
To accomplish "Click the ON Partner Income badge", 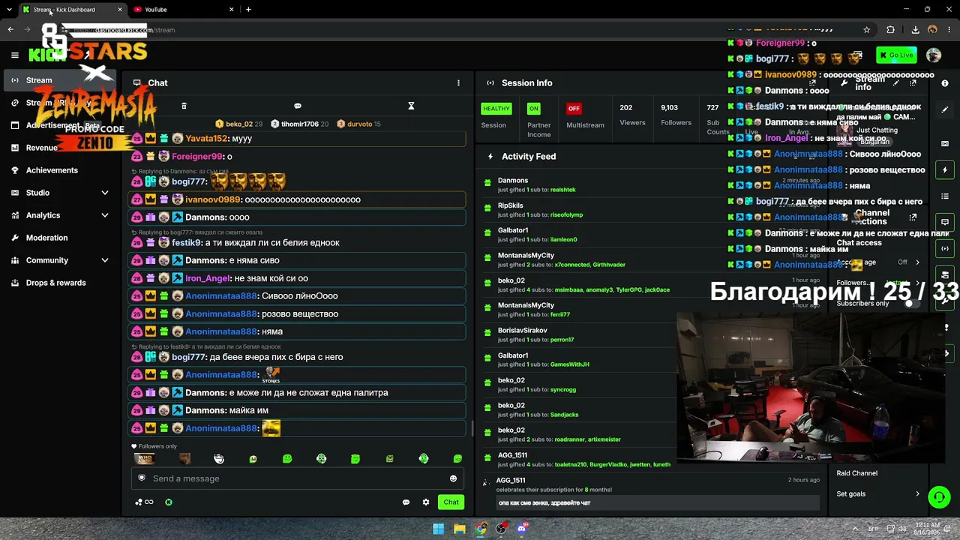I will click(533, 109).
